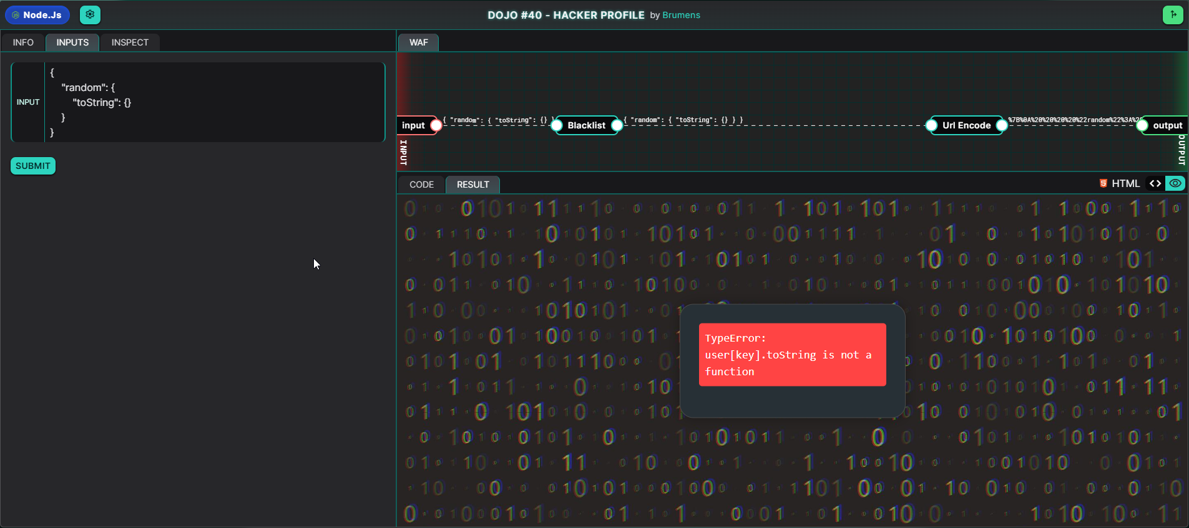Screen dimensions: 1189x528
Task: Click the Node.Js environment badge
Action: (x=37, y=15)
